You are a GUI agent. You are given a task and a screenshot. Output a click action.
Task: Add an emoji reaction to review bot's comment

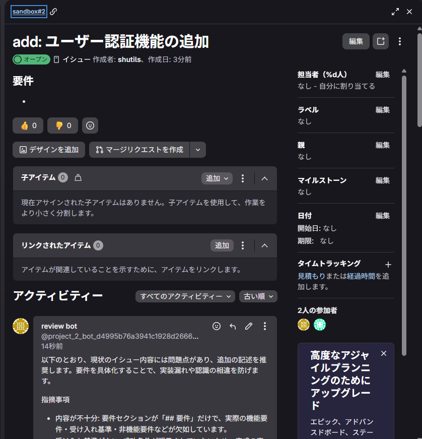pyautogui.click(x=216, y=326)
